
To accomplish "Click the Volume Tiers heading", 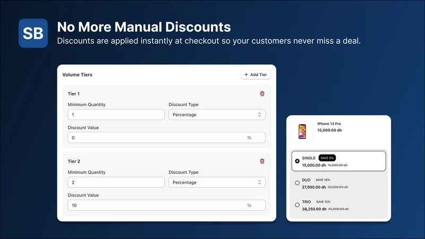I will point(77,75).
